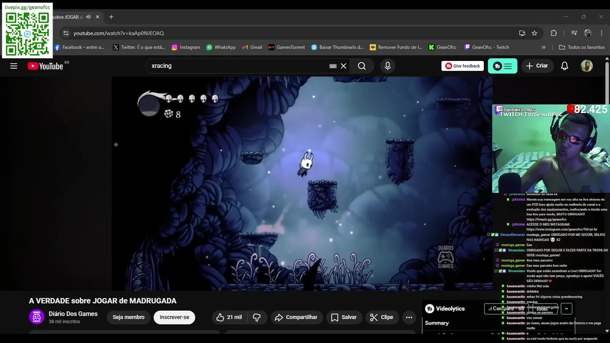Click the Videolytics logo icon
This screenshot has height=343, width=610.
429,309
